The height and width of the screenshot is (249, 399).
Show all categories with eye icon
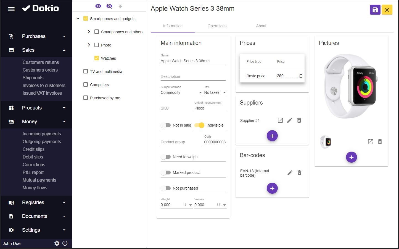tap(98, 6)
